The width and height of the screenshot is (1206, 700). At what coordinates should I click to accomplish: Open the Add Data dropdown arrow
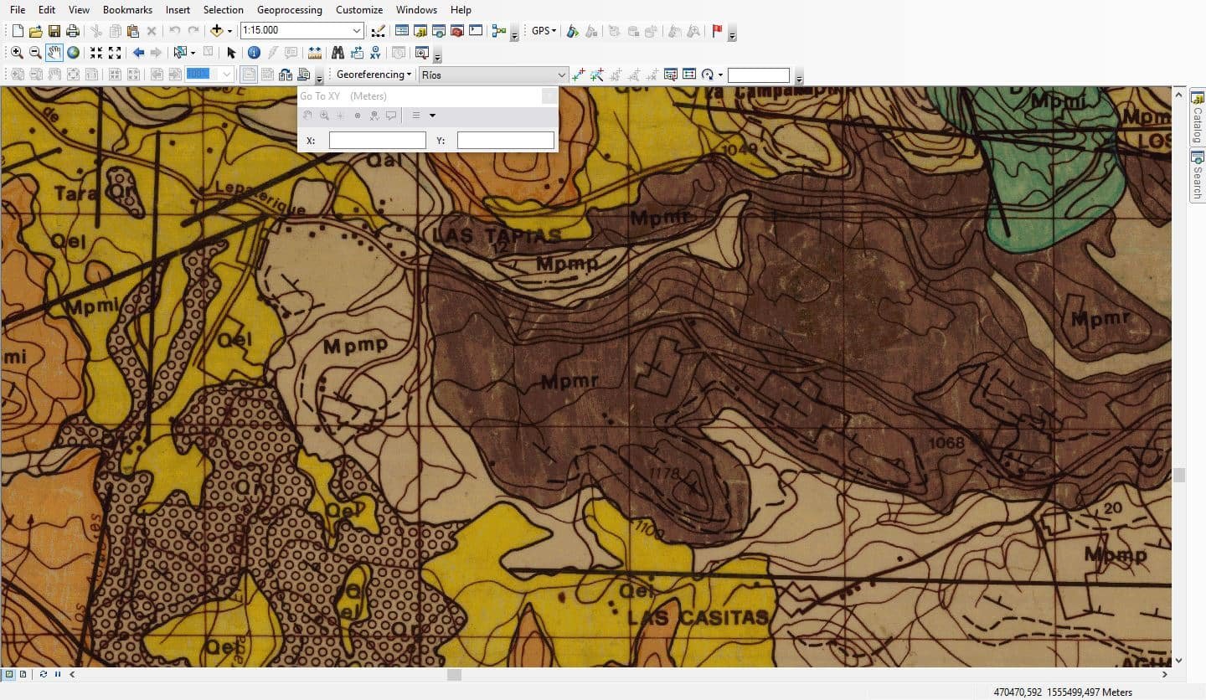[229, 31]
